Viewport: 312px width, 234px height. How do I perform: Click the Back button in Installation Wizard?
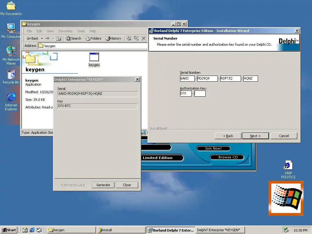point(228,136)
